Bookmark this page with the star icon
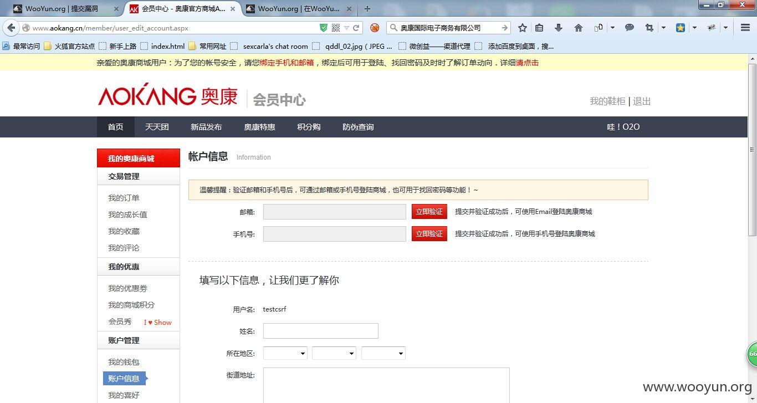This screenshot has height=403, width=757. click(523, 28)
